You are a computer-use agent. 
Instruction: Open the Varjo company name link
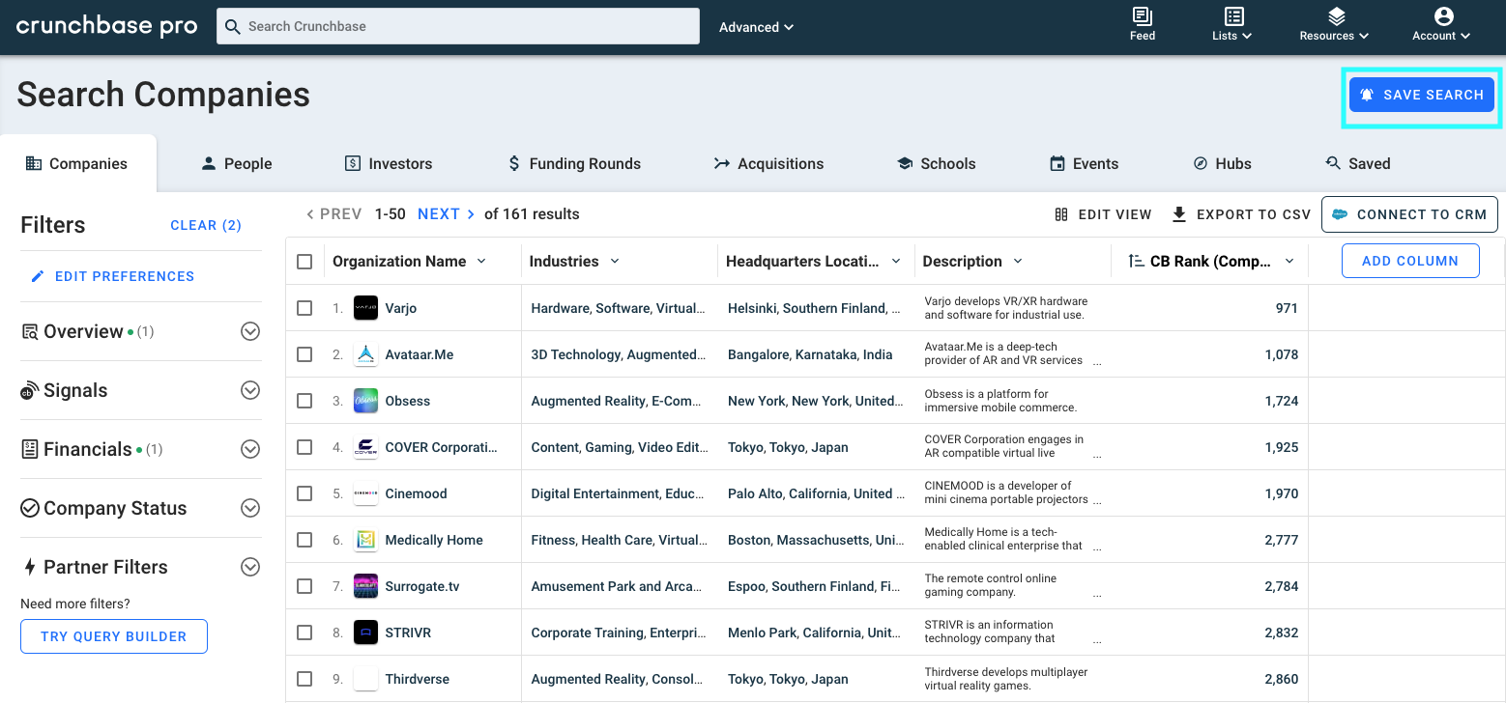point(401,308)
